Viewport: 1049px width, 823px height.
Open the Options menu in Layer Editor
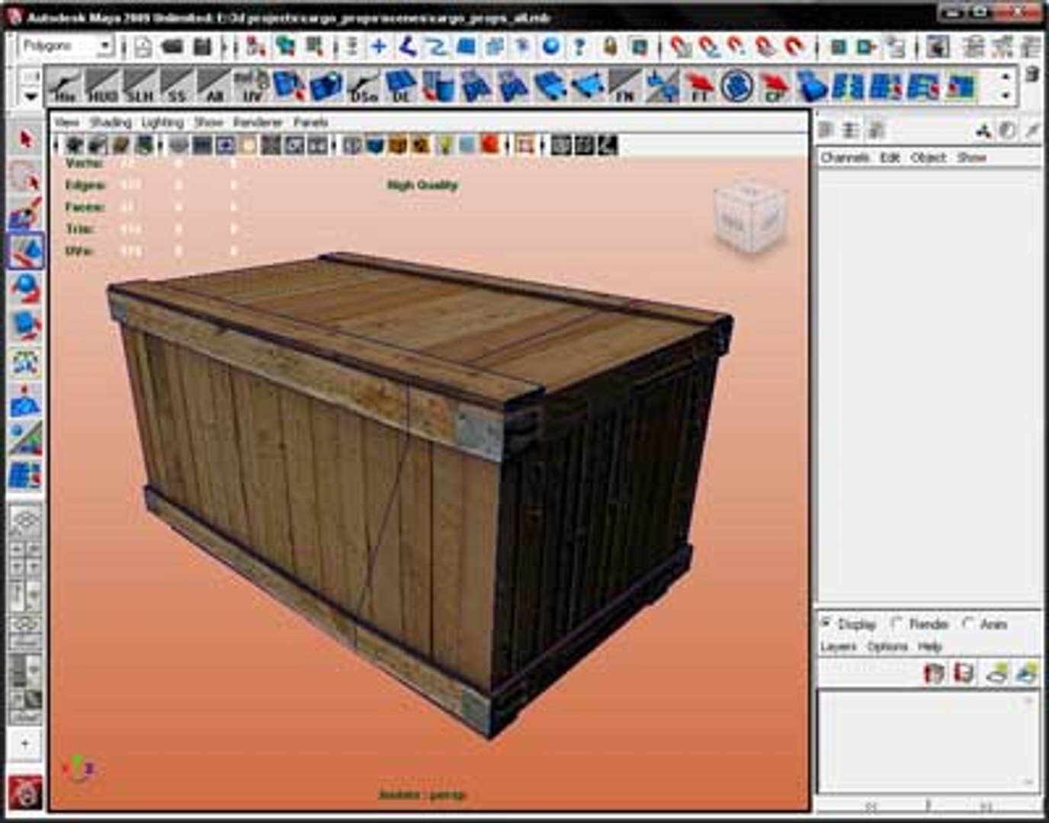click(887, 647)
